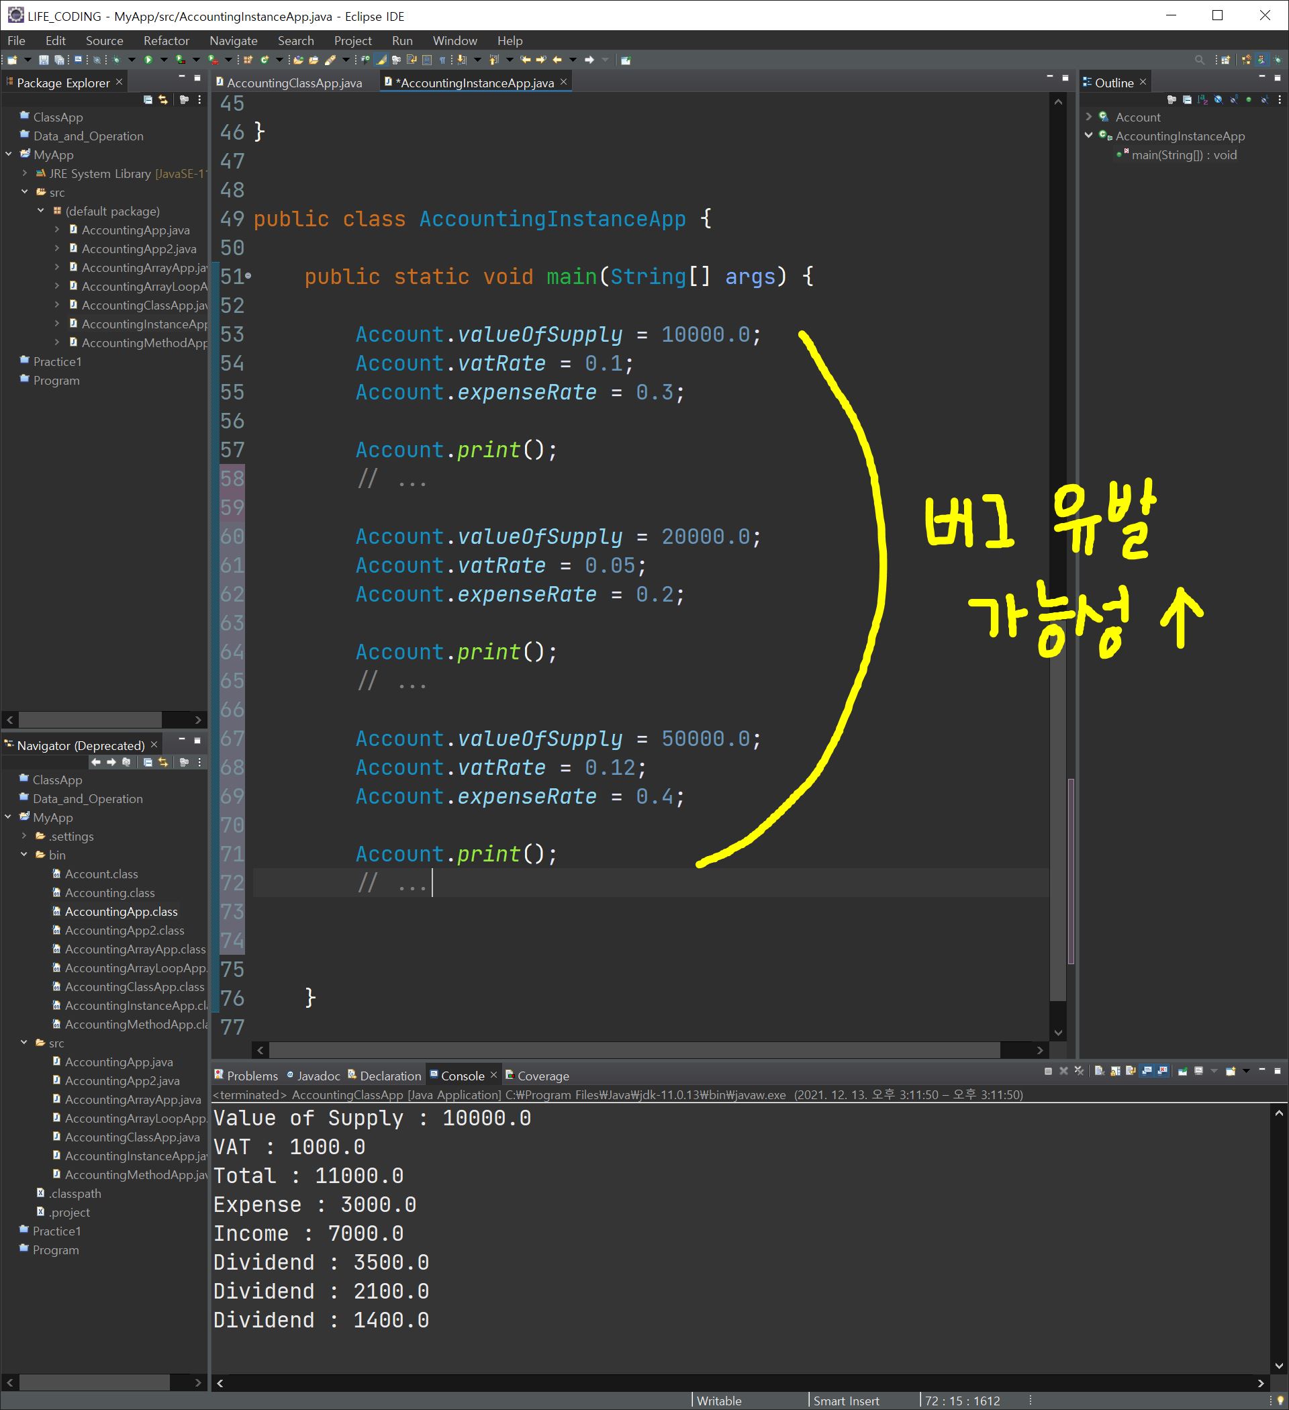1289x1410 pixels.
Task: Click Collapse All in Package Explorer
Action: tap(148, 100)
